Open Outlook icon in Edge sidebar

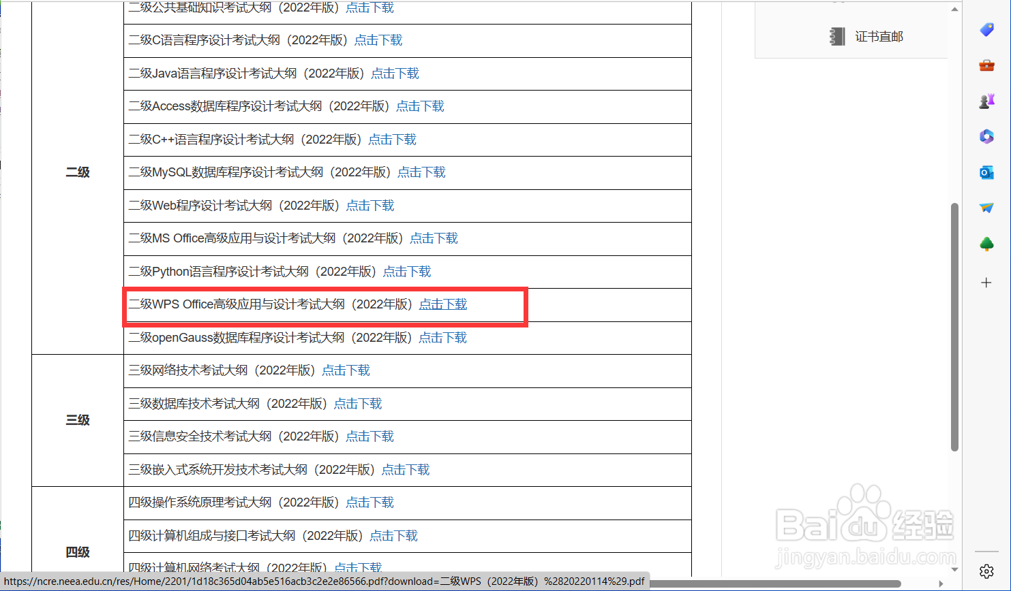986,173
